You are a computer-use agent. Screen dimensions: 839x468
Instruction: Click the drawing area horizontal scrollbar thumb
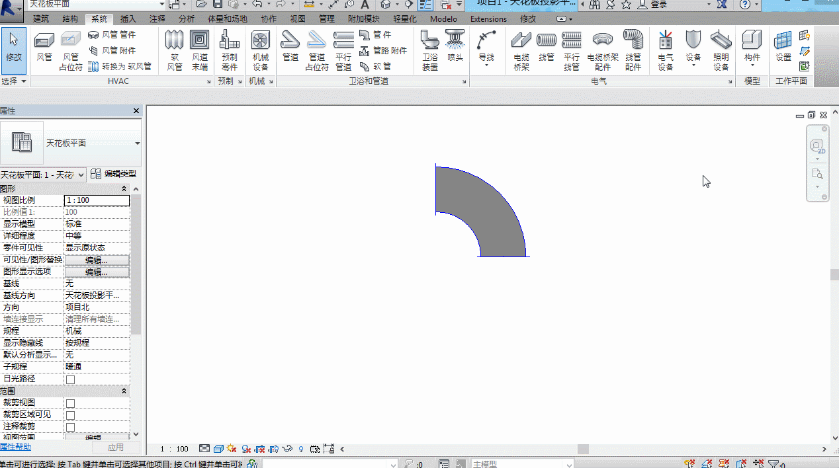tap(583, 449)
